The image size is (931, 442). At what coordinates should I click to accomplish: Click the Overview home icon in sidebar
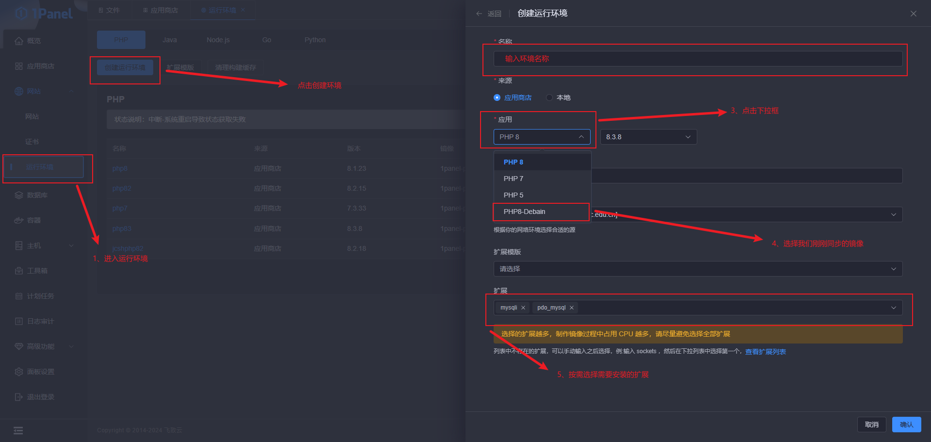[x=19, y=41]
